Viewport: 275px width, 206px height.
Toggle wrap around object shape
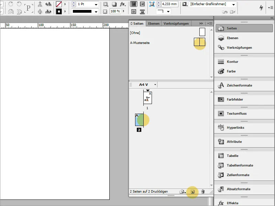[134, 12]
